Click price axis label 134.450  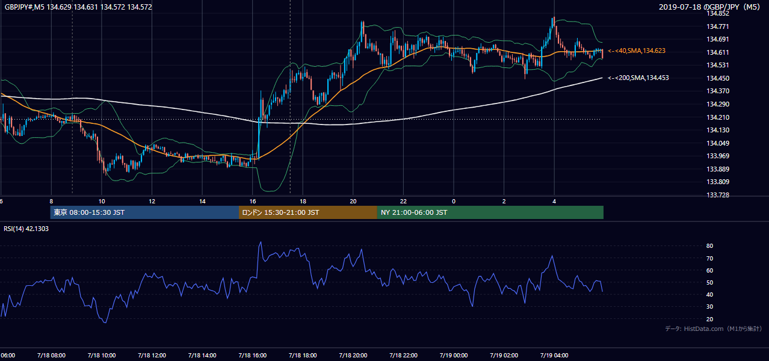(718, 78)
